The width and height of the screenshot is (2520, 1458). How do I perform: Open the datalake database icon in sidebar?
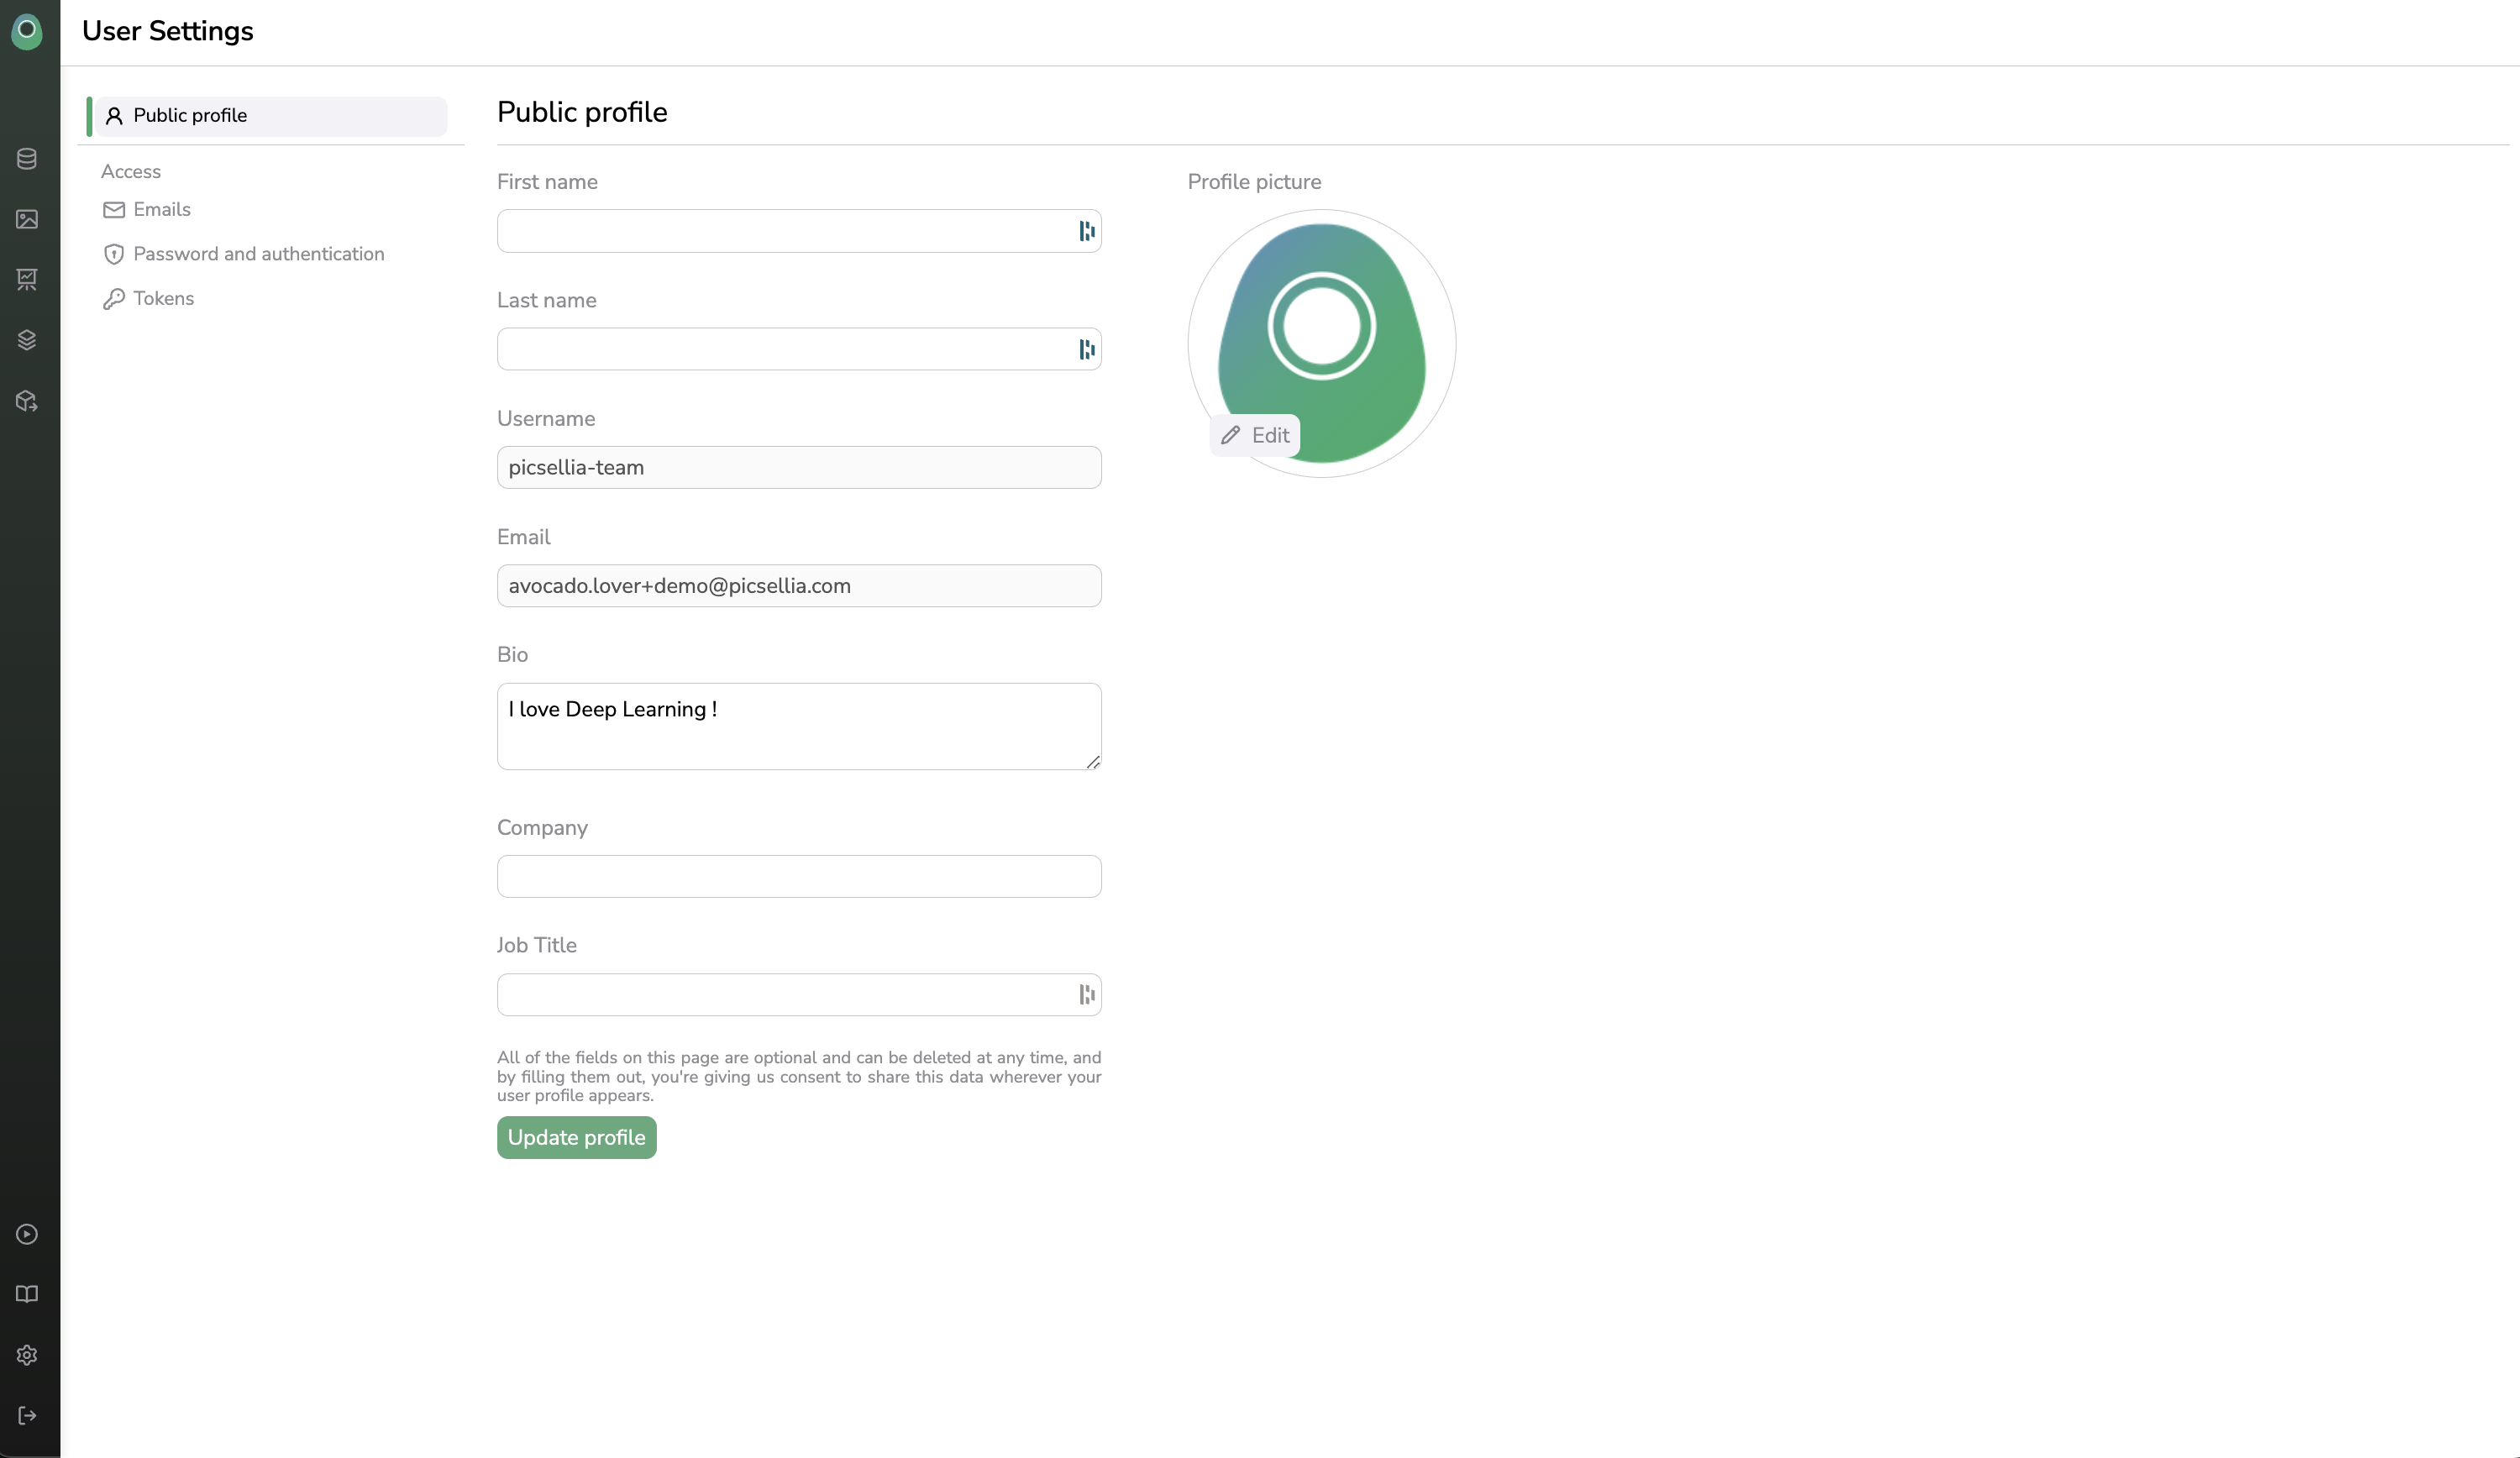point(27,159)
